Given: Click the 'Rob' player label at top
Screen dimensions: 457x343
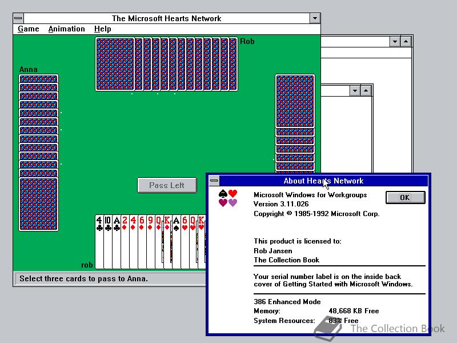Looking at the screenshot, I should [247, 41].
